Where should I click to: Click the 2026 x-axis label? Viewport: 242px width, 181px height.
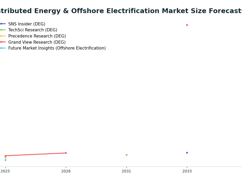66,171
